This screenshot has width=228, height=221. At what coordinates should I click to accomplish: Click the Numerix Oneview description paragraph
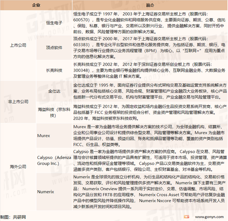point(149,191)
